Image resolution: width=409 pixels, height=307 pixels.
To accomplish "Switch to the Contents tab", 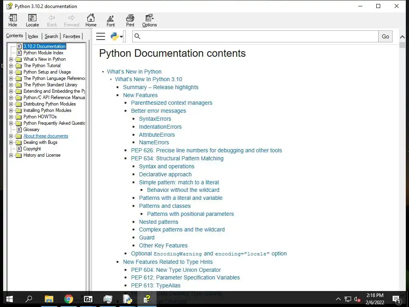I will tap(15, 36).
